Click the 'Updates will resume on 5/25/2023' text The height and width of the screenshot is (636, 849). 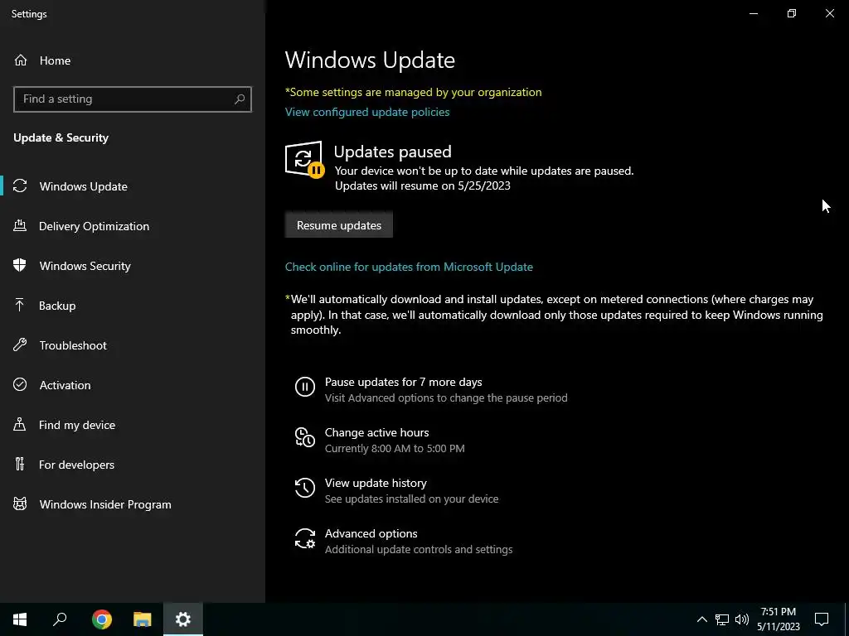422,185
